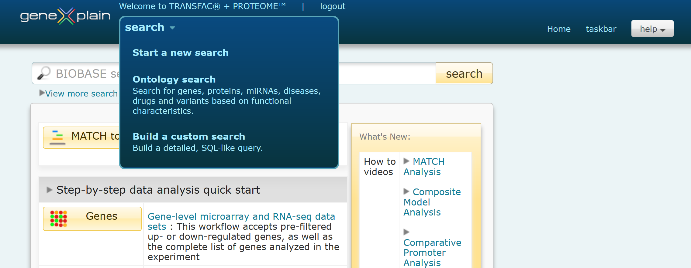Click the search menu title

click(x=145, y=27)
